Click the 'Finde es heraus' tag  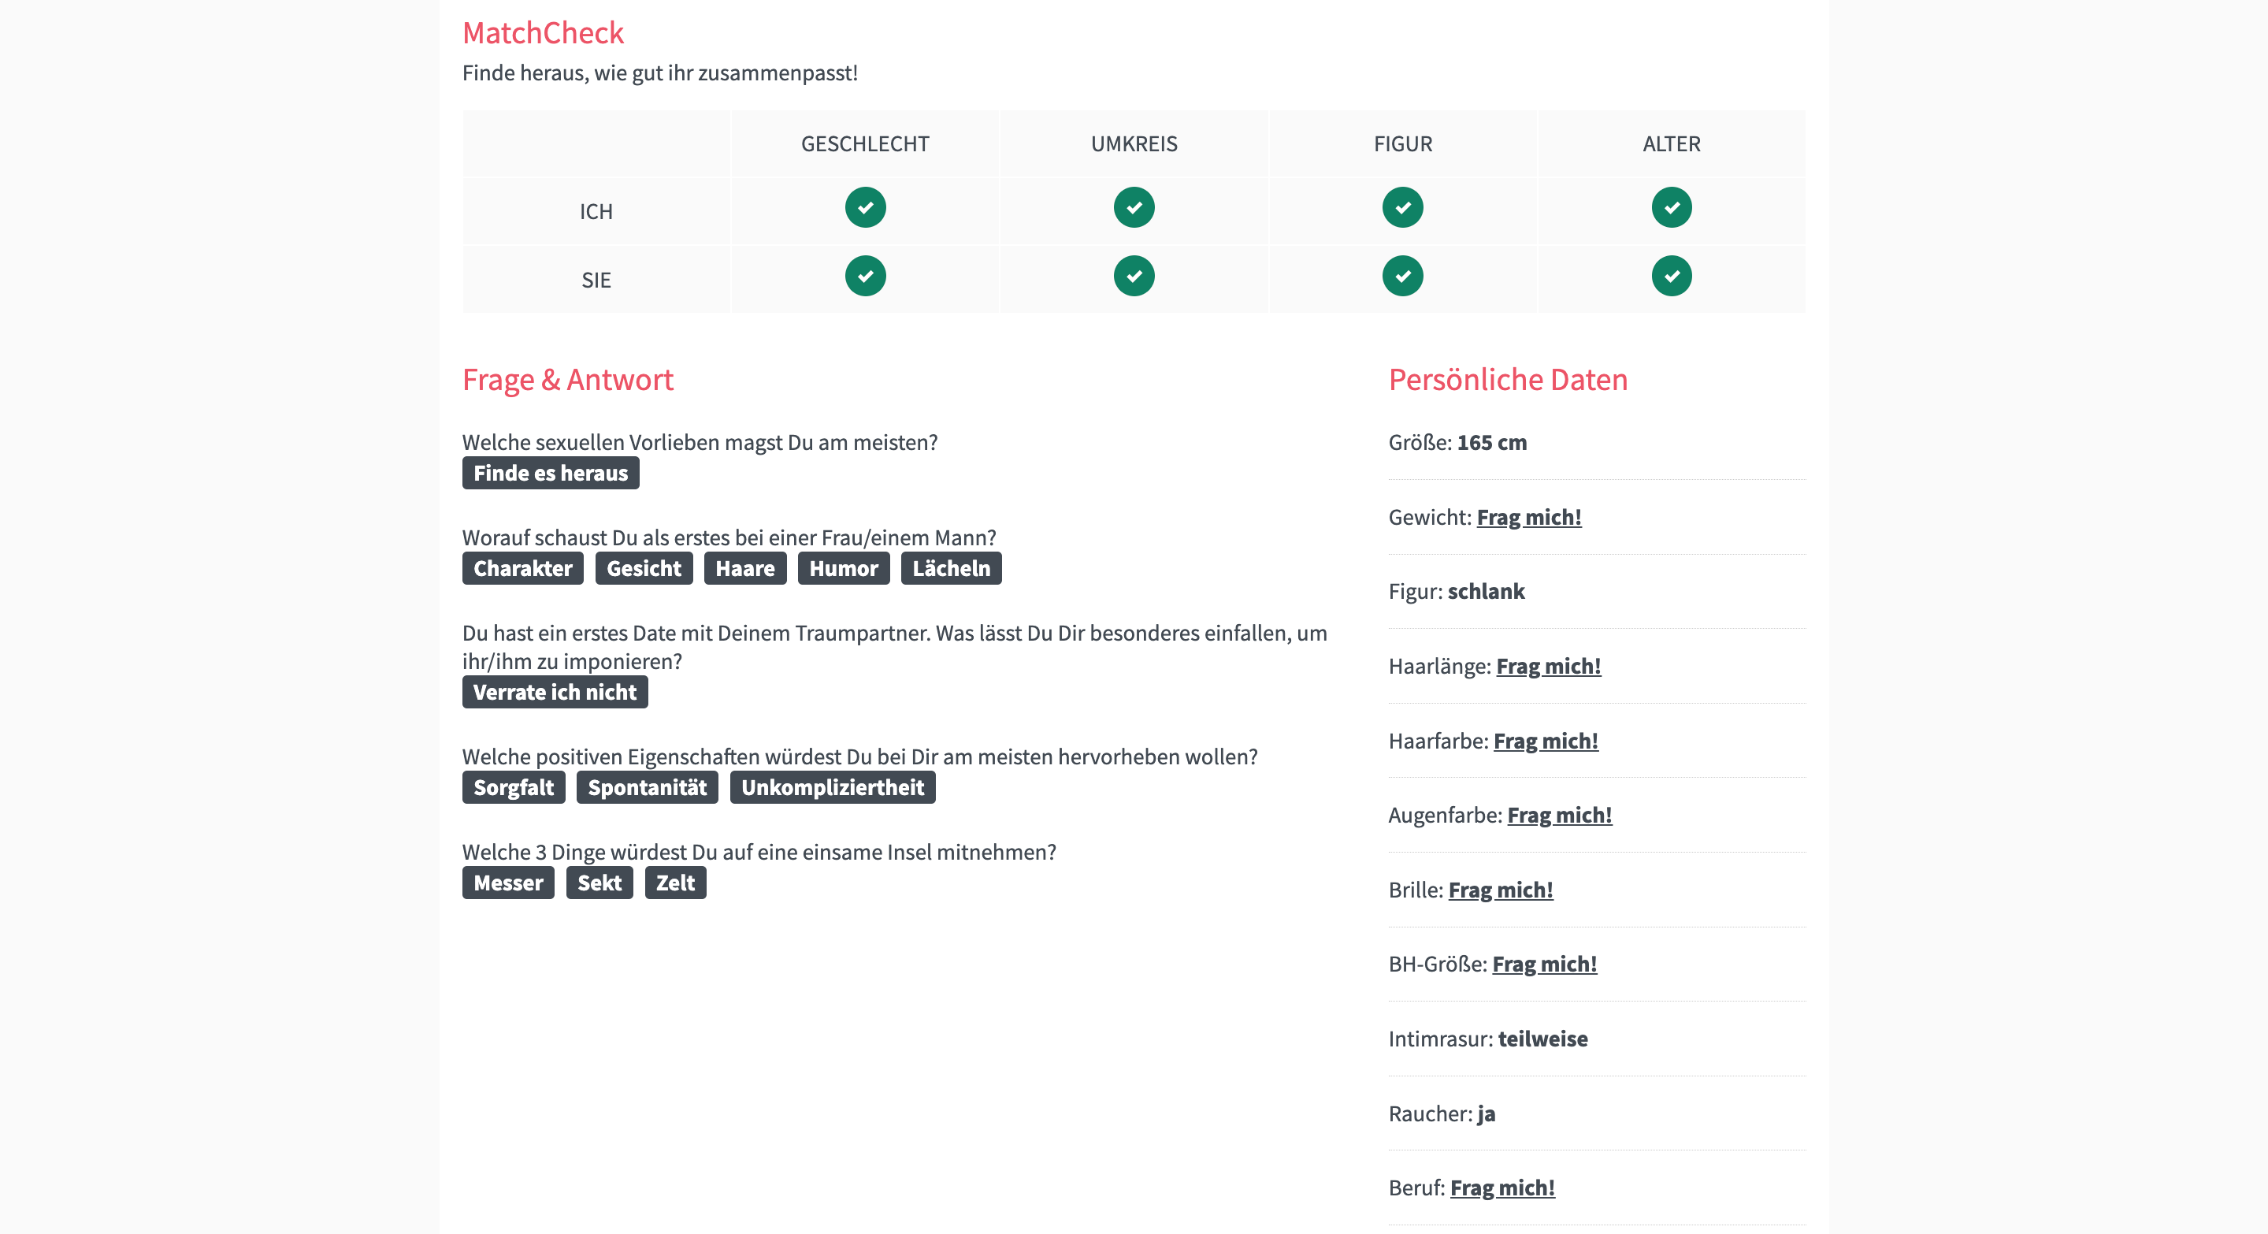click(551, 473)
